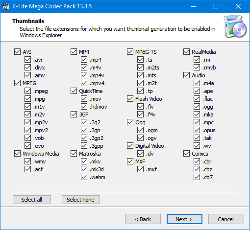Toggle the .mpv2 checkbox

click(27, 130)
